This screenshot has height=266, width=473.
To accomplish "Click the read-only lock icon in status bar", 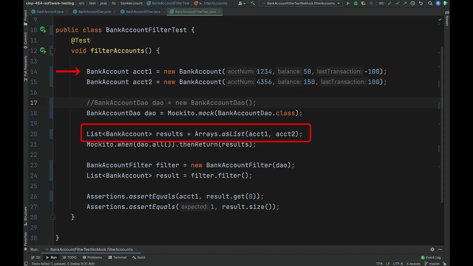I will [x=445, y=264].
